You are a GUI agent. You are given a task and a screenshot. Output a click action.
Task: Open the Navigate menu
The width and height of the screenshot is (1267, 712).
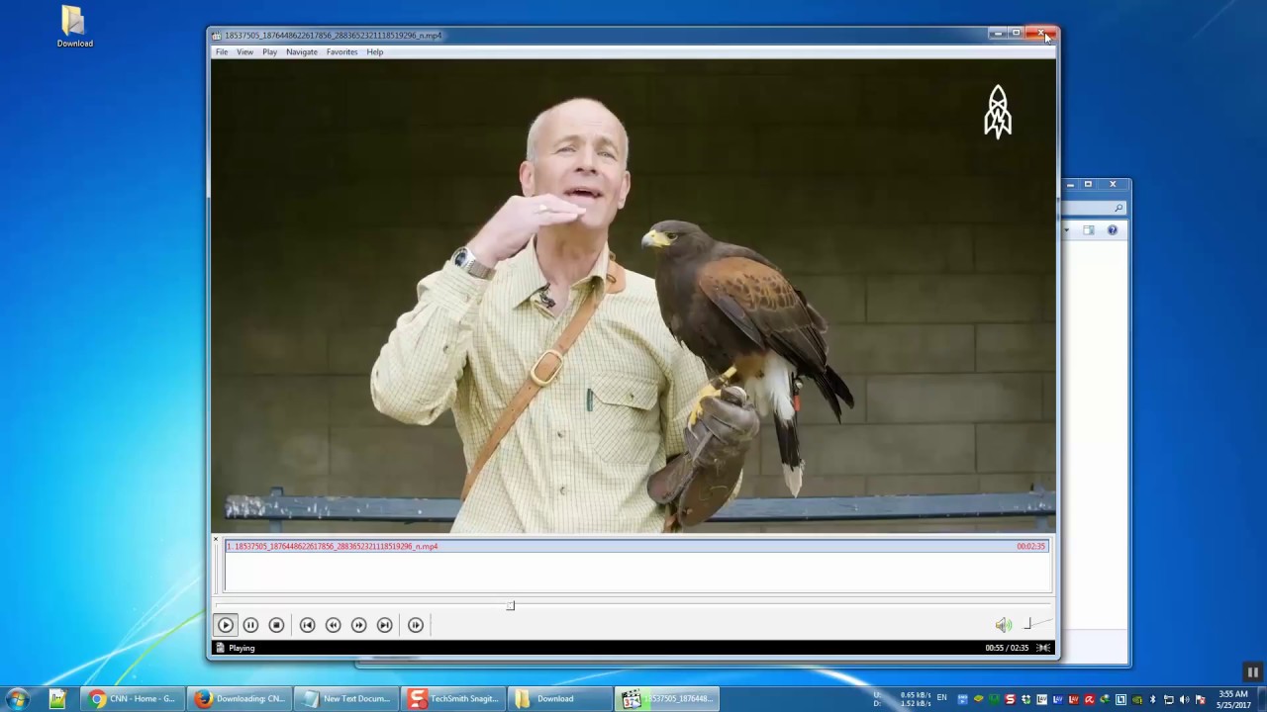tap(302, 51)
